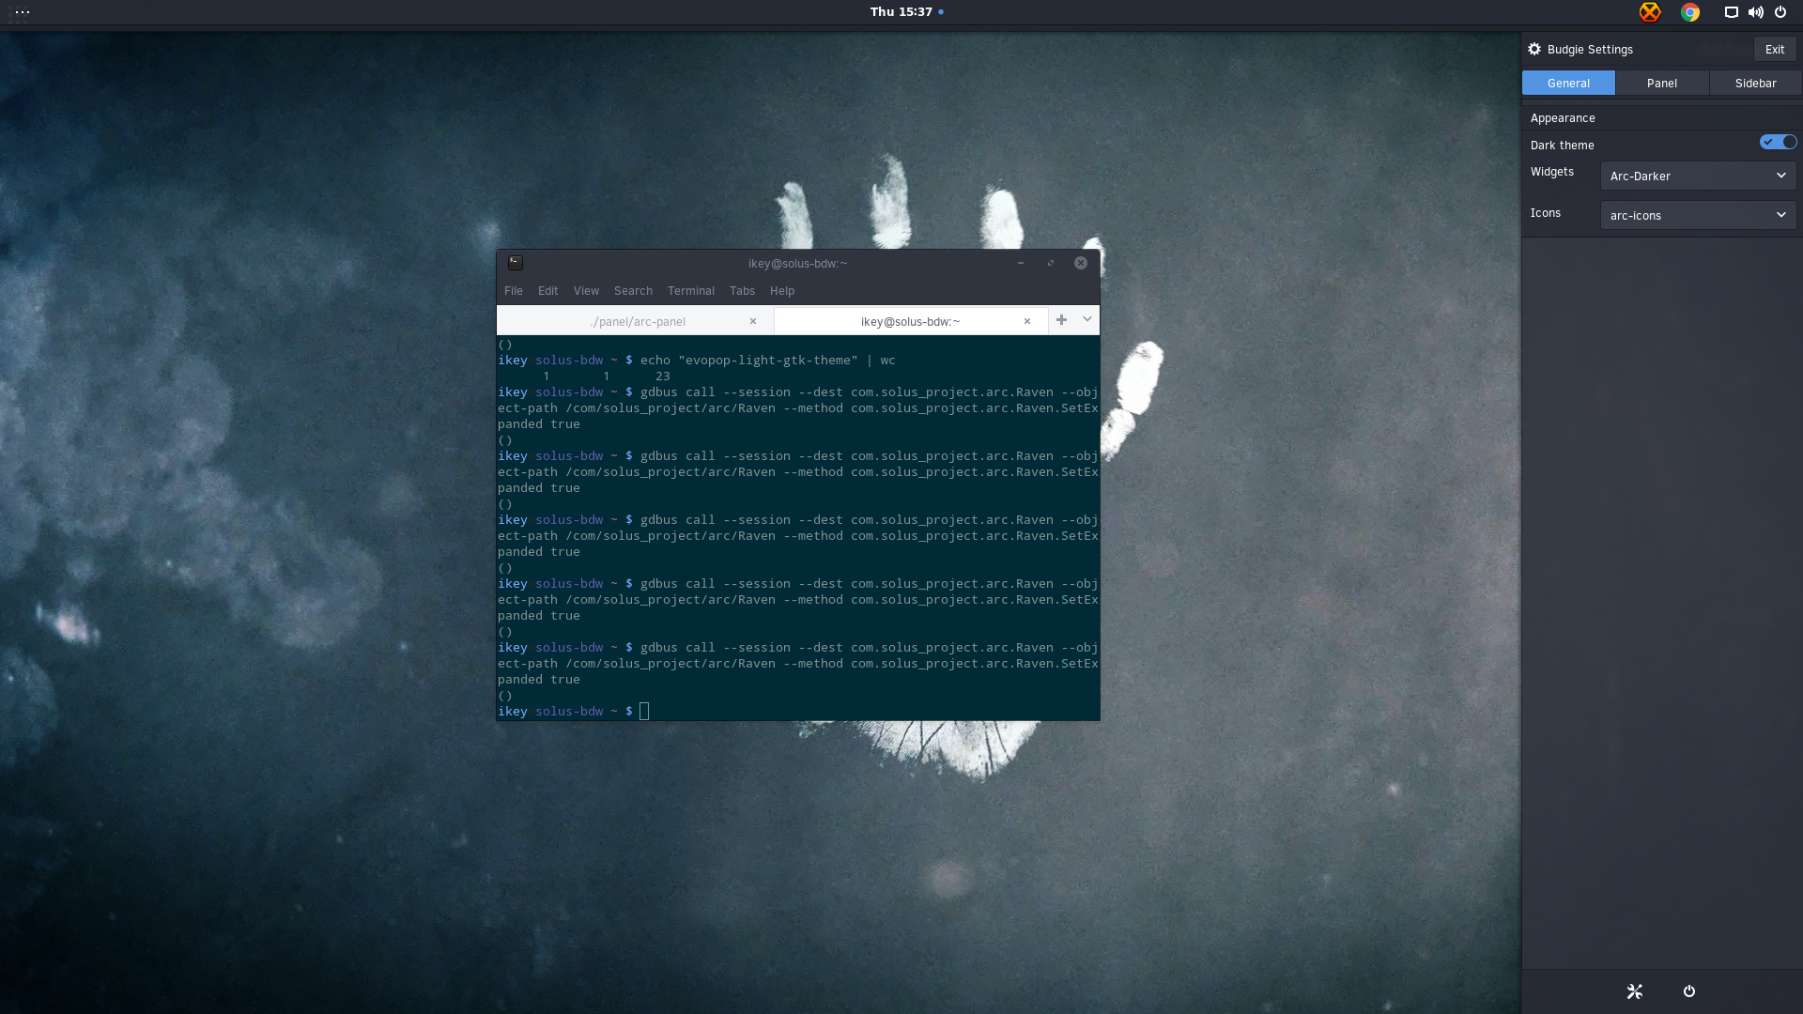Select the ./panel/arc-panel terminal tab
Viewport: 1803px width, 1014px height.
coord(637,321)
